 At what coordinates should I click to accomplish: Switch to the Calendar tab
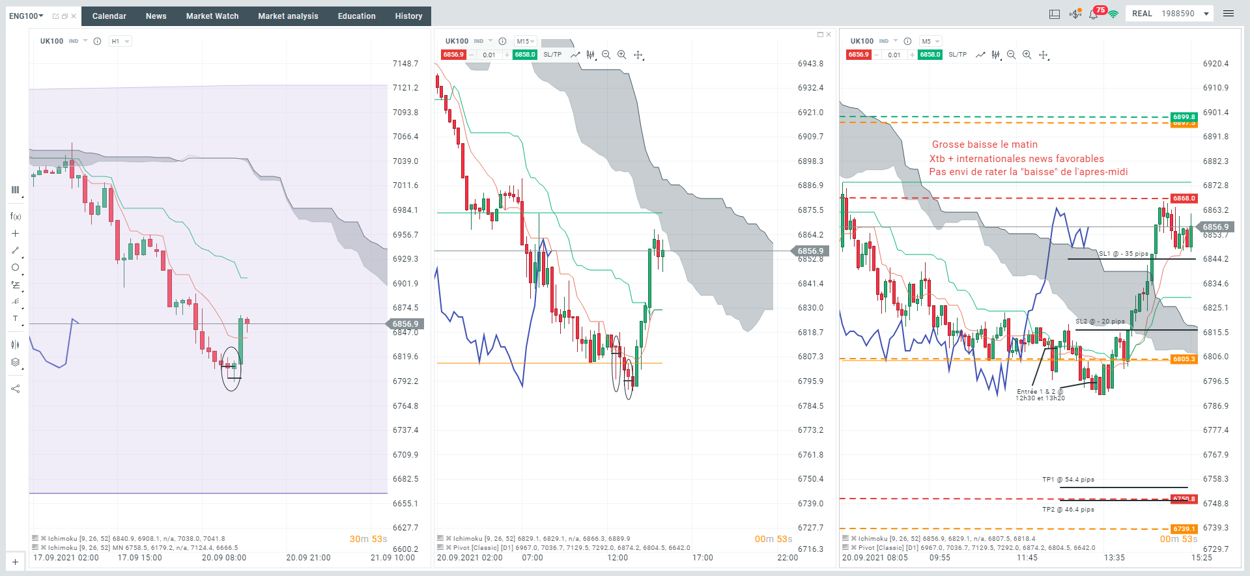(x=109, y=16)
